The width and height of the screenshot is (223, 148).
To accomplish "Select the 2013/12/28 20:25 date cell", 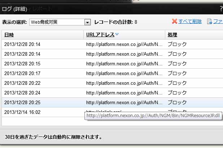I will tap(22, 102).
